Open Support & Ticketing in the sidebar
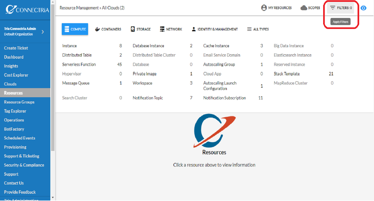Image resolution: width=374 pixels, height=201 pixels. [22, 156]
